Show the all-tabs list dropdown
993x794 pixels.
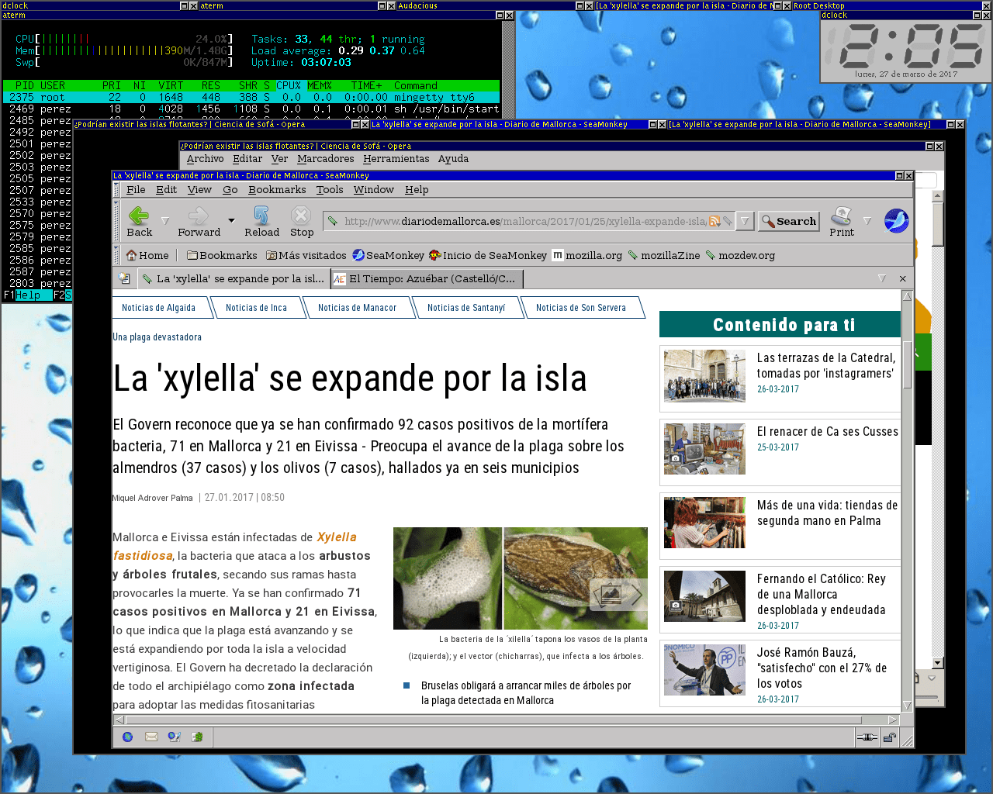coord(881,278)
